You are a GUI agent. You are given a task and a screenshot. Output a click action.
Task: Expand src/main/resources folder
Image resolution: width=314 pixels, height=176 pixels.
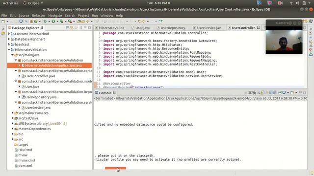click(12, 113)
